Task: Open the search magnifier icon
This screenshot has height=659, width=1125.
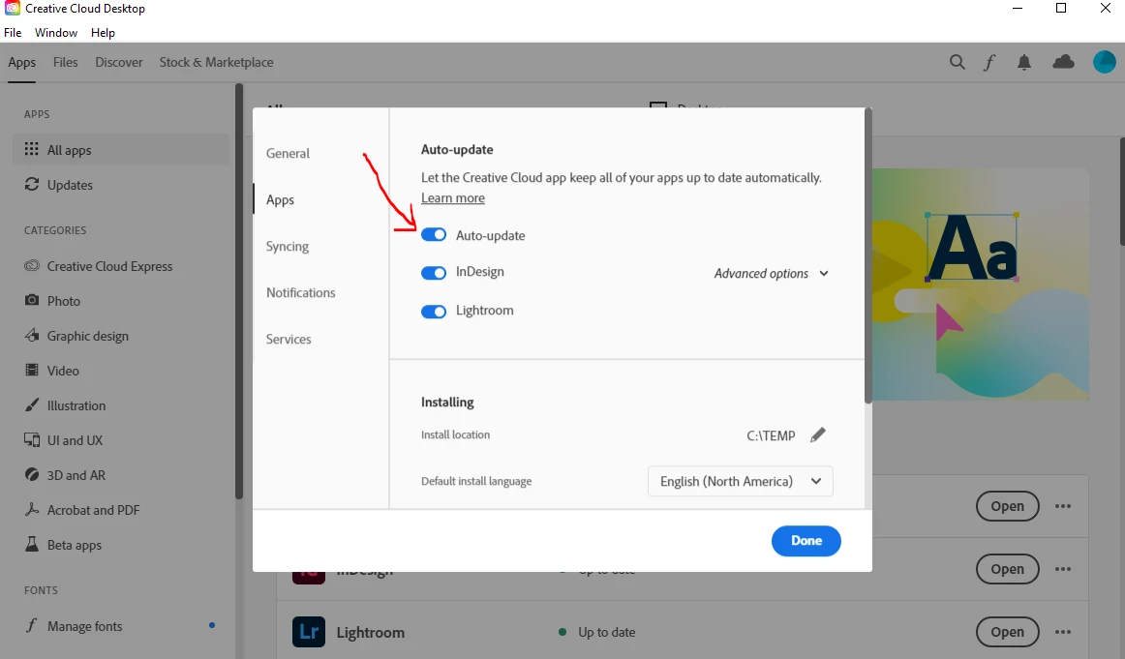Action: [x=958, y=62]
